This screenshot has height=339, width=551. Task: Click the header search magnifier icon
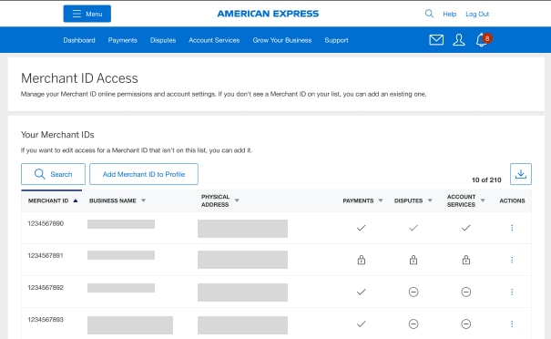429,14
